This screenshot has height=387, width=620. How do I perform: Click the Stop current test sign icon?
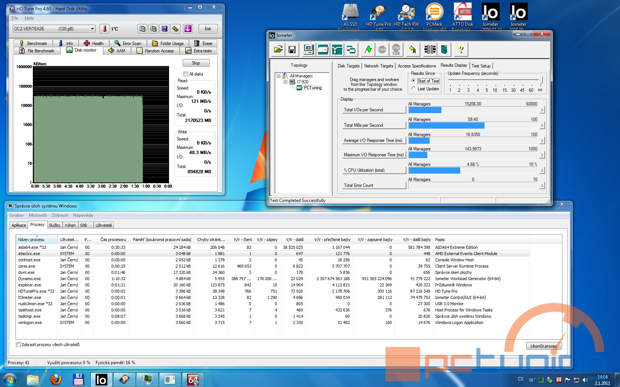(382, 49)
